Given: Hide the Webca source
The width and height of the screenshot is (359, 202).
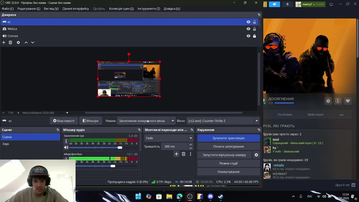Looking at the screenshot, I should click(248, 29).
